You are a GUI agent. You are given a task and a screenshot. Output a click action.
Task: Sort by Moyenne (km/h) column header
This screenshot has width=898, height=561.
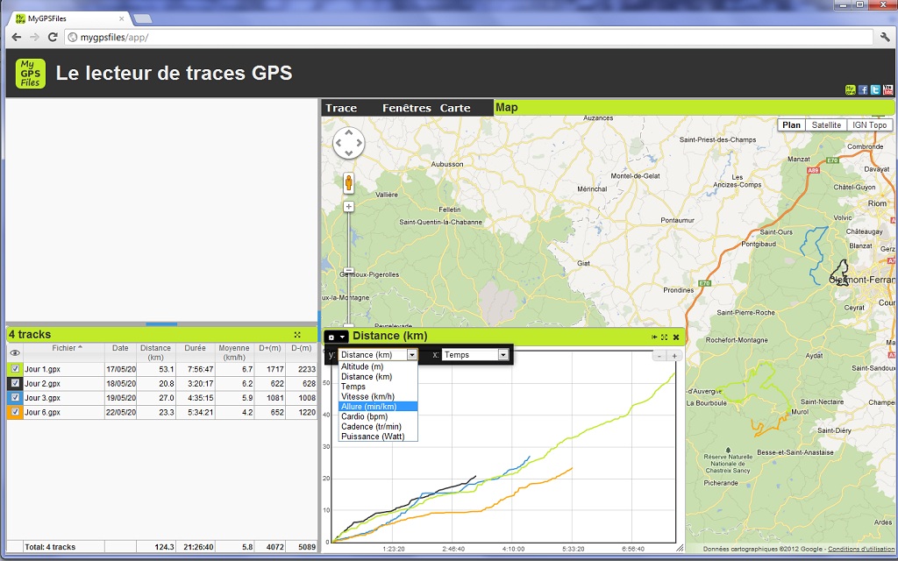(234, 352)
